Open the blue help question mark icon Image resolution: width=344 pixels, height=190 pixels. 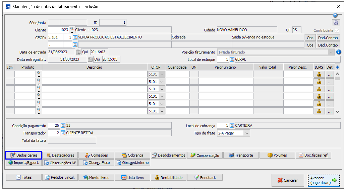(335, 15)
